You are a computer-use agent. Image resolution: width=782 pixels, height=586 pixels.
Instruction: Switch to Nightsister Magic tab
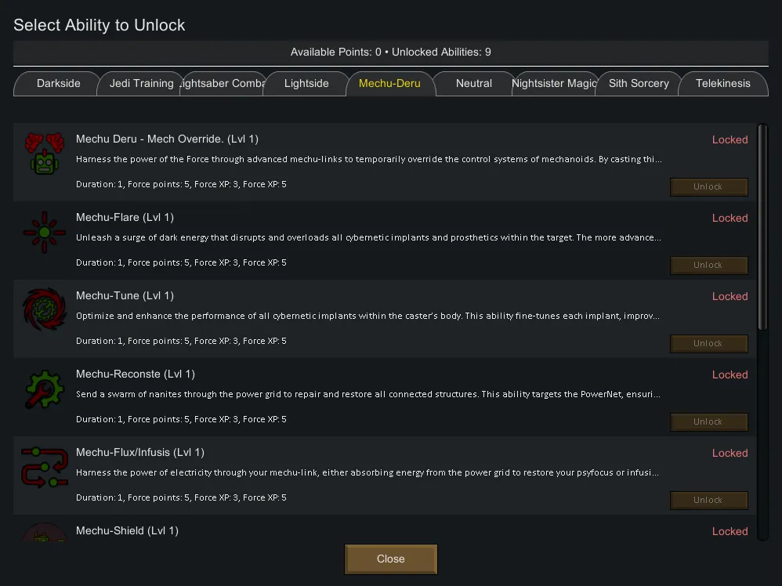coord(554,84)
